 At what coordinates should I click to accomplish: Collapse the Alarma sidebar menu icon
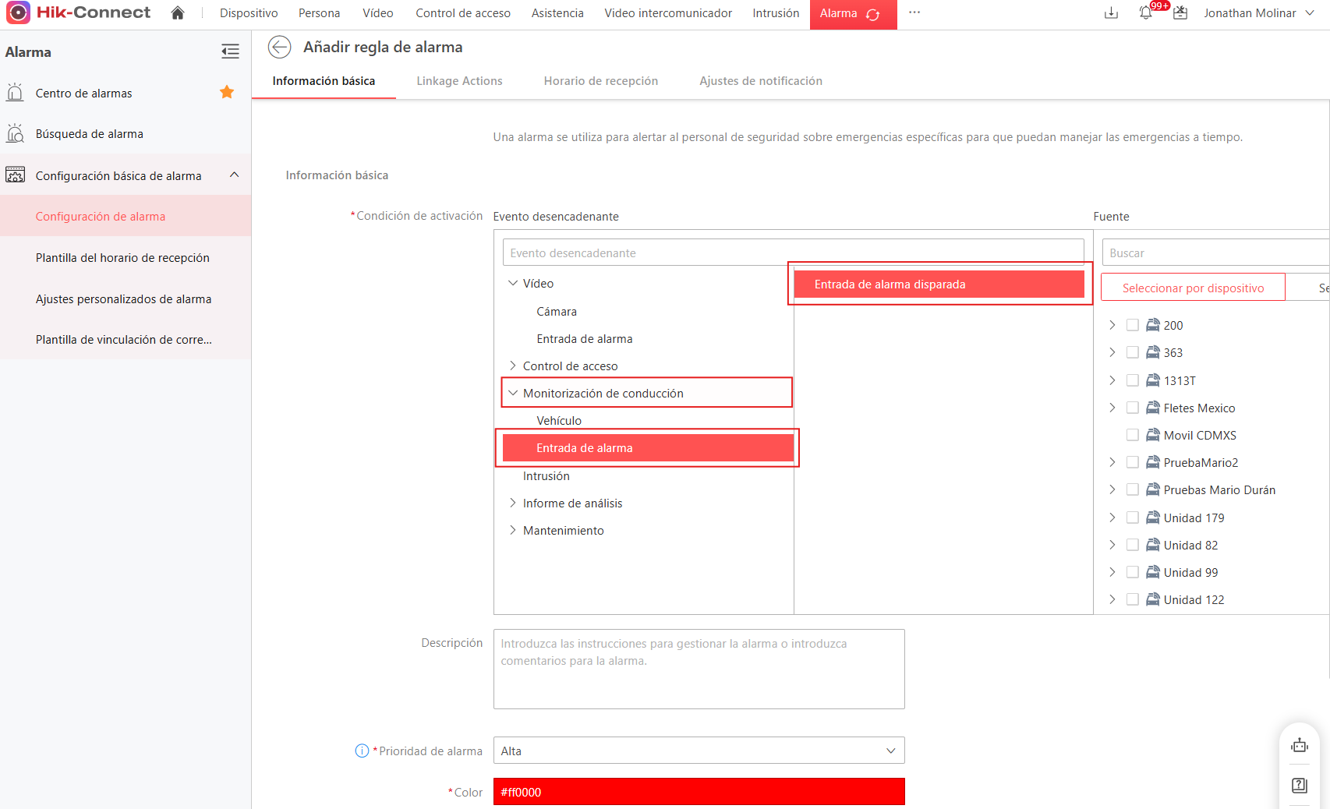[x=230, y=52]
